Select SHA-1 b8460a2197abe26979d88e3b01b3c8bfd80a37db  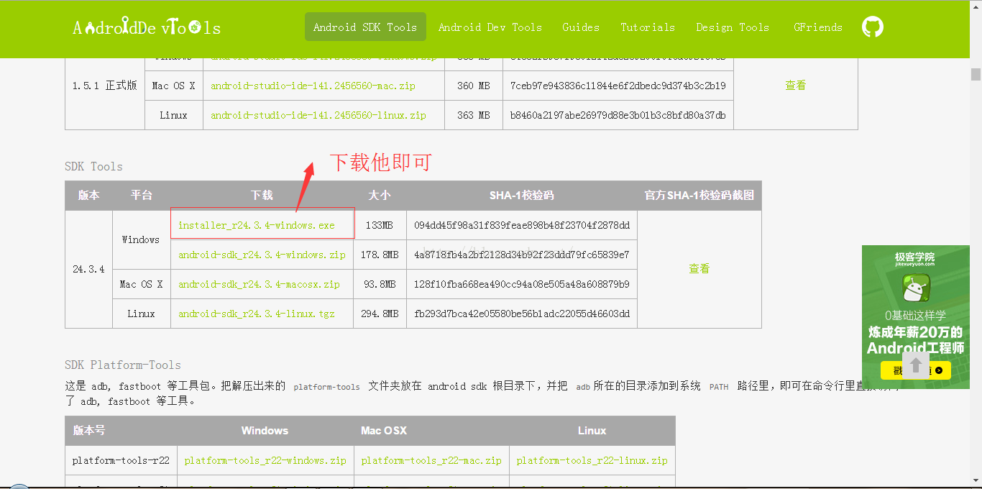(618, 115)
